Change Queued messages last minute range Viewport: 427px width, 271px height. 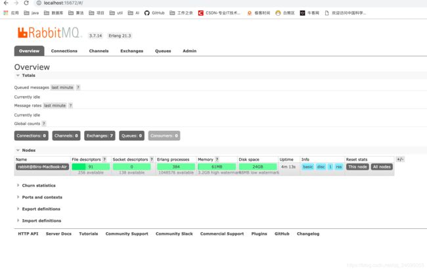[62, 87]
